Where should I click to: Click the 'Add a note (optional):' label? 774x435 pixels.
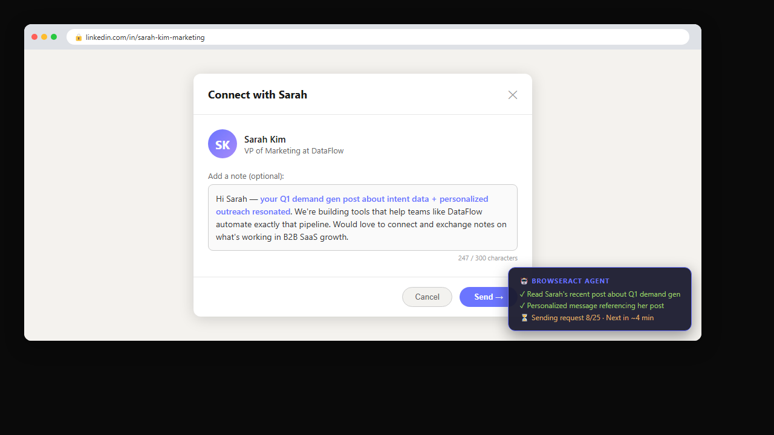click(x=246, y=176)
